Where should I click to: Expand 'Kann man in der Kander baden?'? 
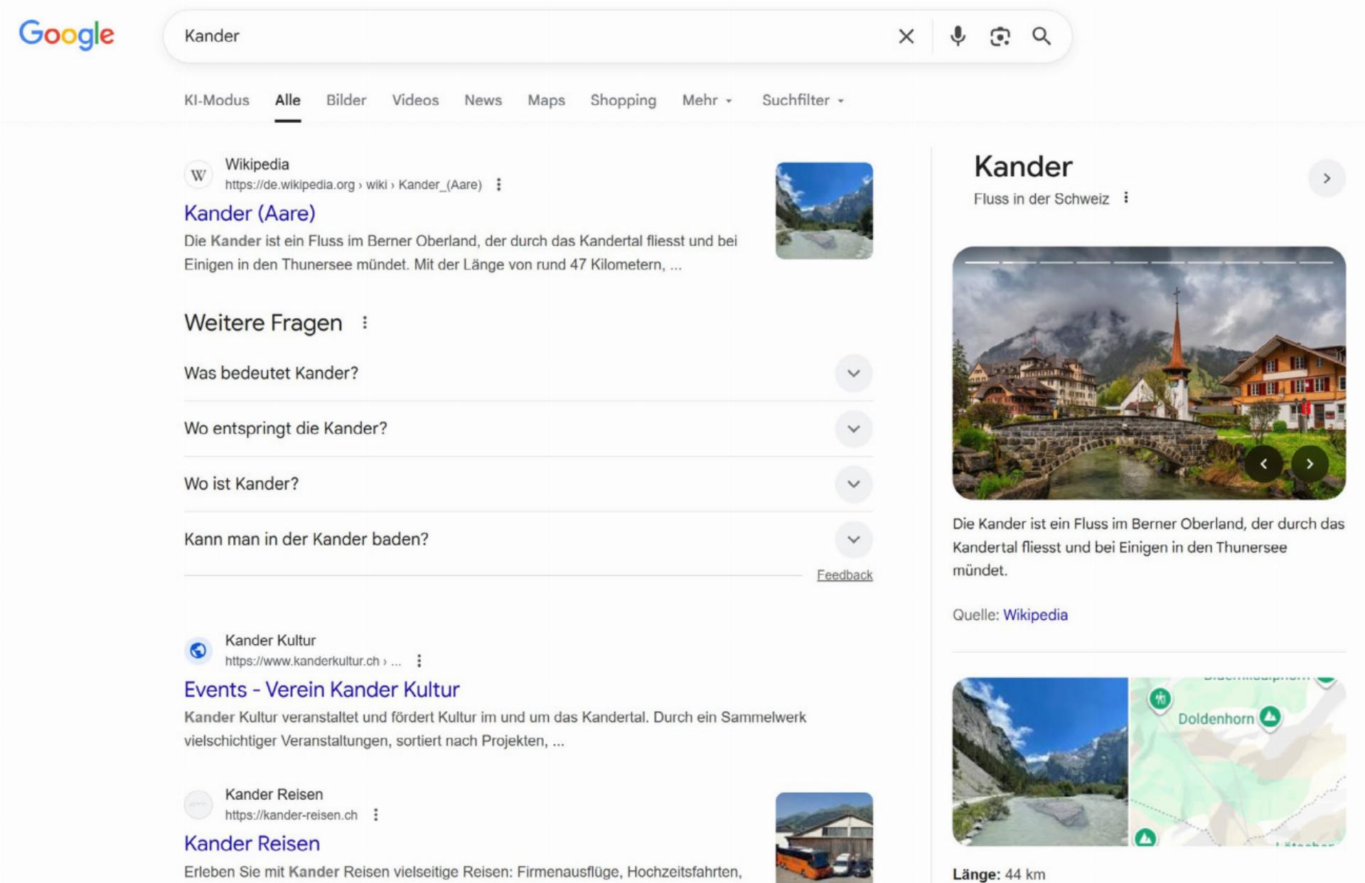(x=853, y=539)
